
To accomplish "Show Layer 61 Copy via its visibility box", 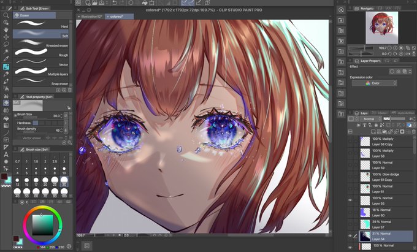I will 350,177.
